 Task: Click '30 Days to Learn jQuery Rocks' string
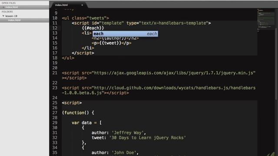point(147,138)
